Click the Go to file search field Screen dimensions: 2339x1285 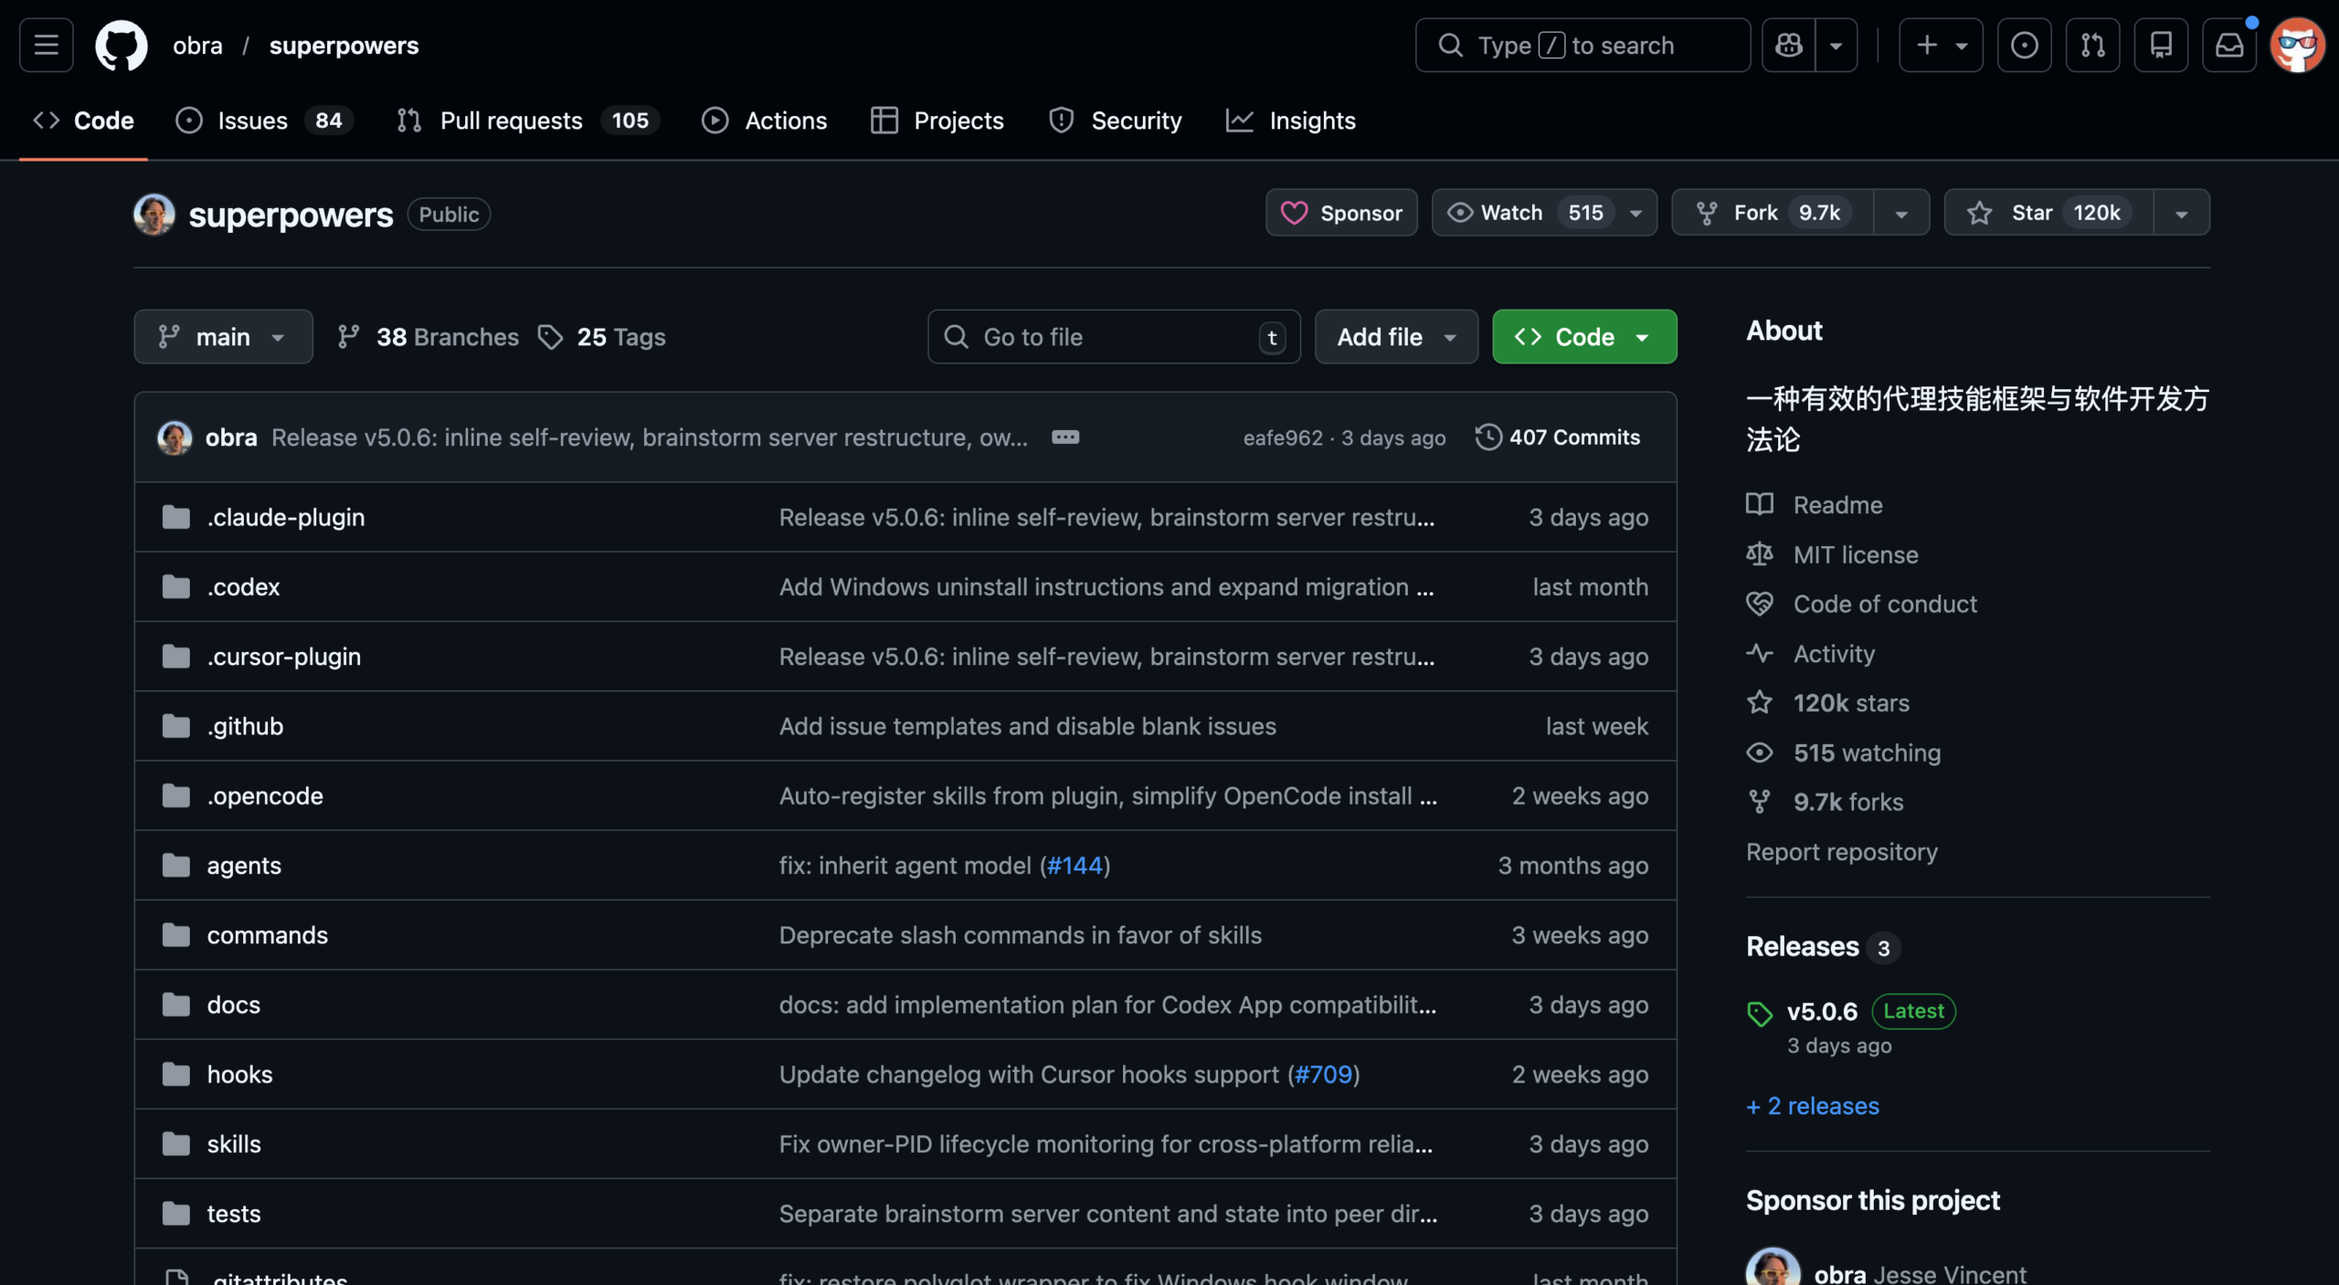pyautogui.click(x=1113, y=336)
